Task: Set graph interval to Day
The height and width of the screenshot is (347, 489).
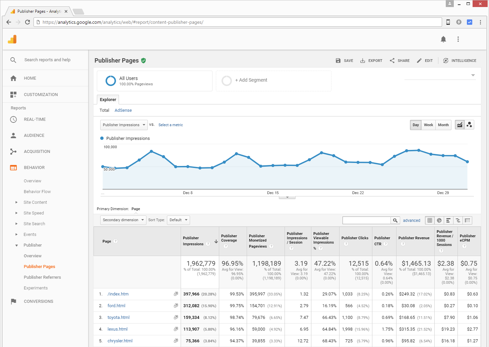Action: coord(416,125)
